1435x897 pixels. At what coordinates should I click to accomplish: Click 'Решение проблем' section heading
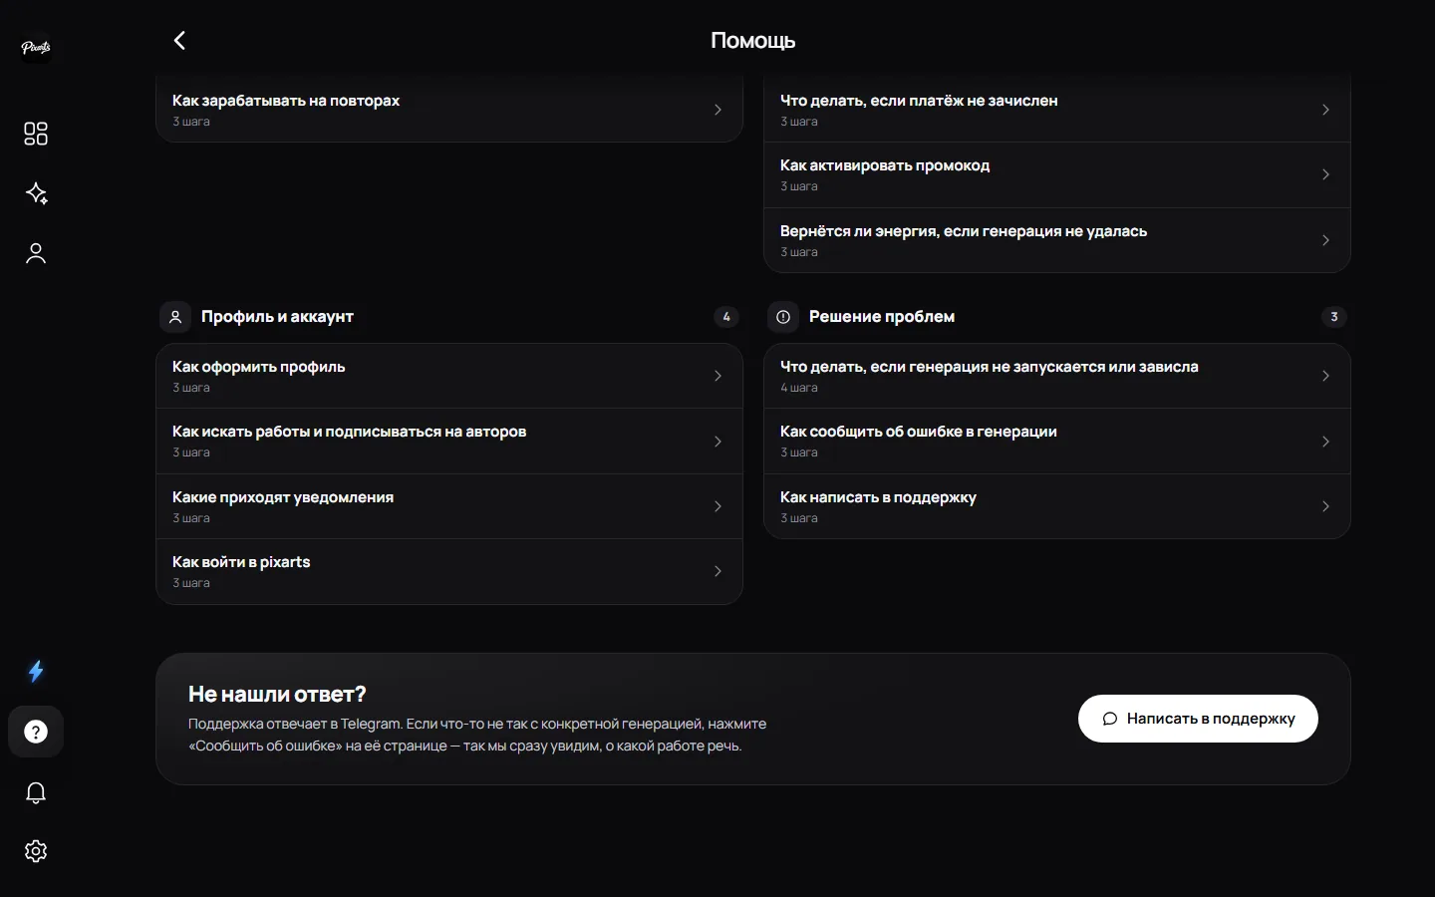(882, 317)
